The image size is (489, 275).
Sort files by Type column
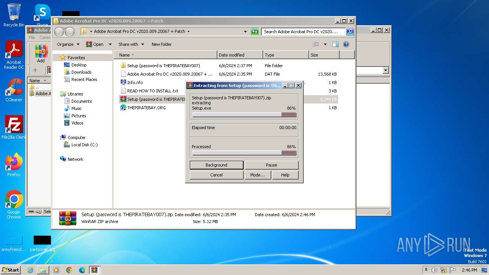pyautogui.click(x=286, y=55)
